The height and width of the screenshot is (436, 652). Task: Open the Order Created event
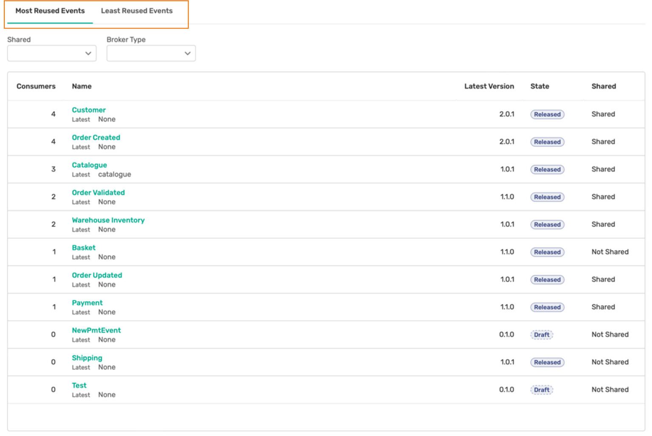[x=96, y=138]
